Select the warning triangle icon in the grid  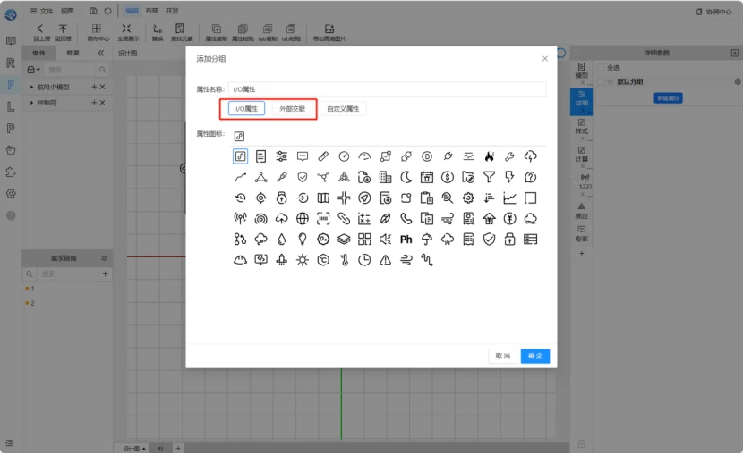click(x=385, y=260)
